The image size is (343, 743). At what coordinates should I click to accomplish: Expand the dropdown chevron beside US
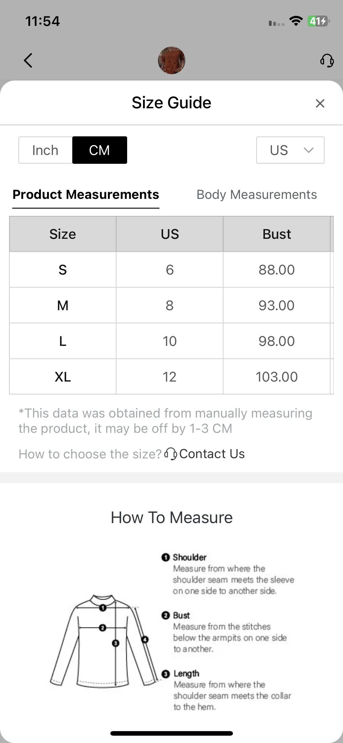tap(309, 150)
